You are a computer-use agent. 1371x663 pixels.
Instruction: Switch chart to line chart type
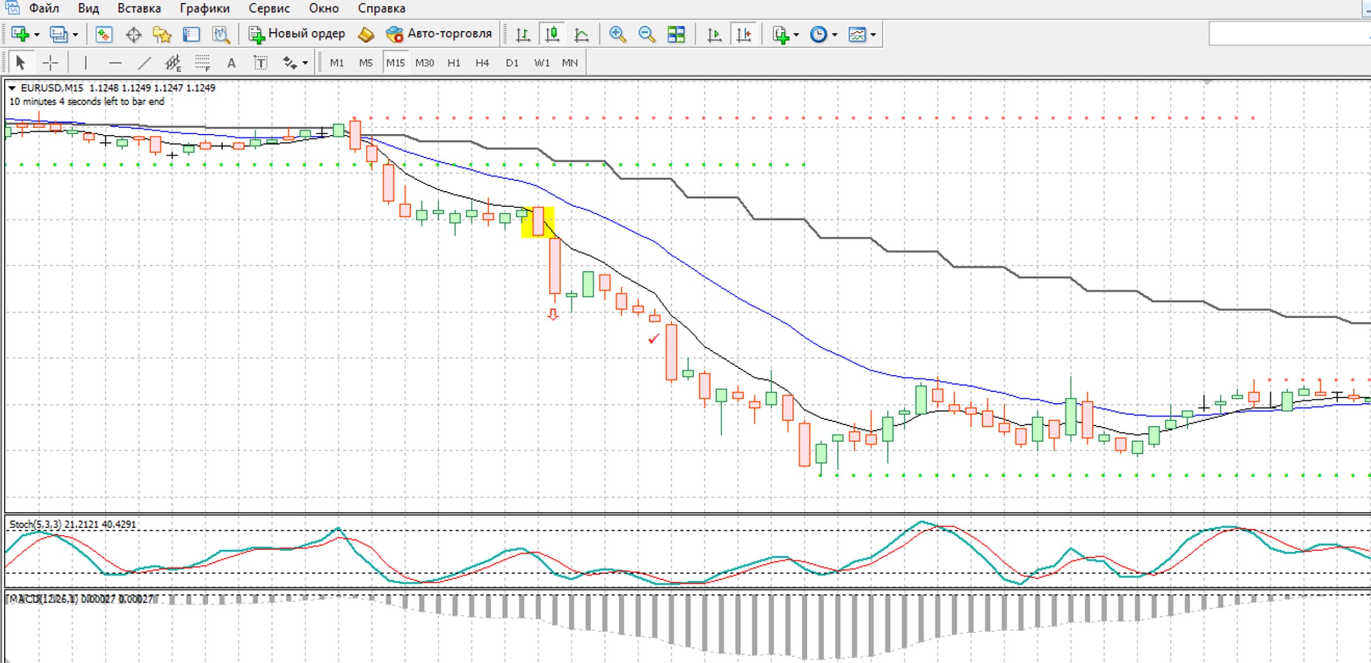point(581,35)
